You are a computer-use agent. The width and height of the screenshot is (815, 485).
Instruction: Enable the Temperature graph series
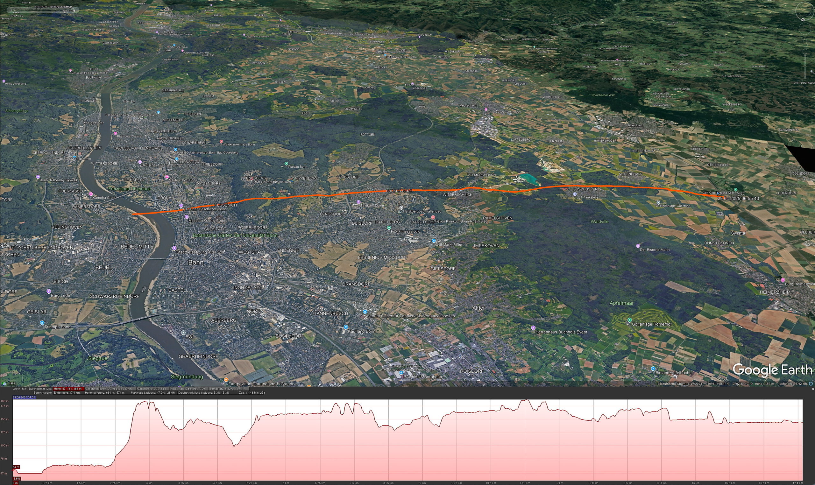pos(229,389)
